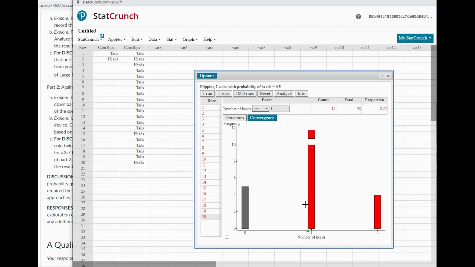Switch to the Convergence tab
Image resolution: width=475 pixels, height=267 pixels.
pos(262,118)
